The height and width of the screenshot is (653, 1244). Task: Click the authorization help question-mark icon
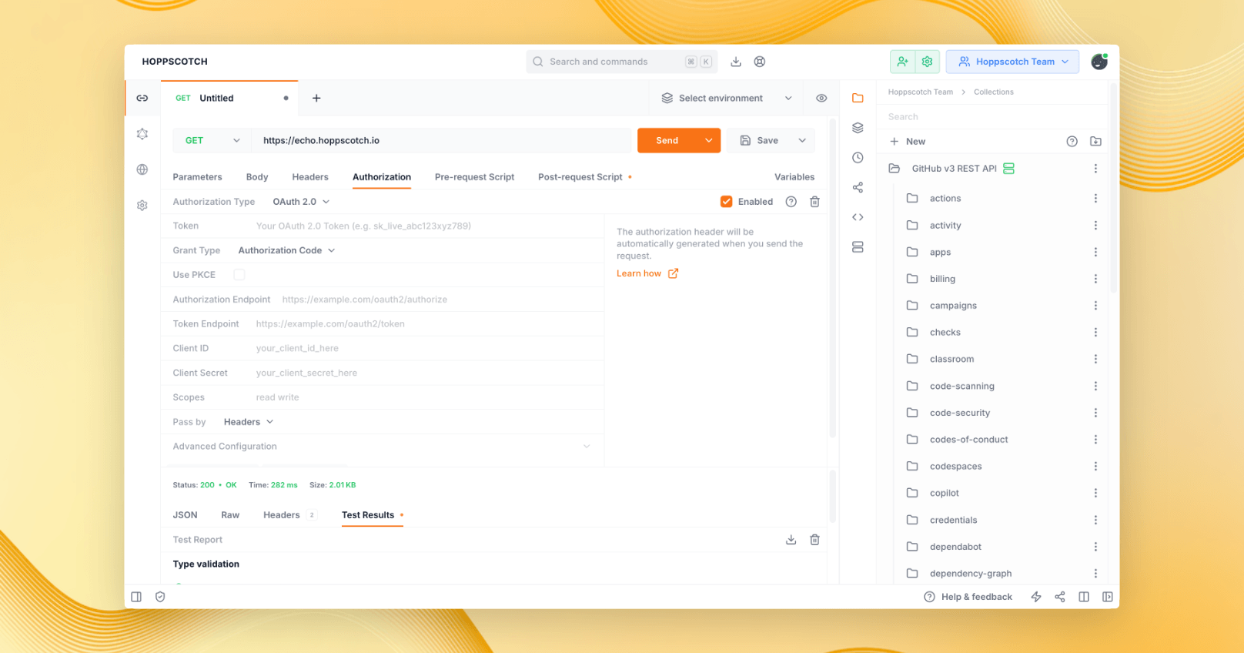(791, 202)
